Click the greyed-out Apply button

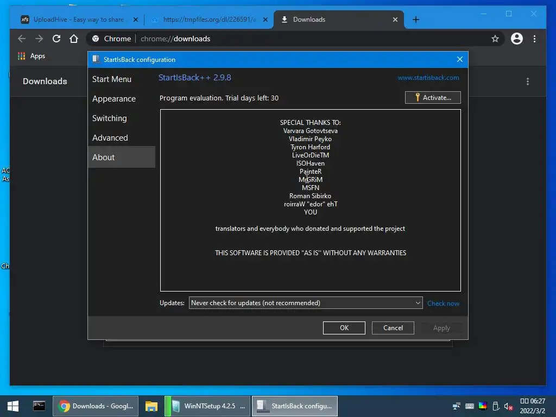point(441,327)
